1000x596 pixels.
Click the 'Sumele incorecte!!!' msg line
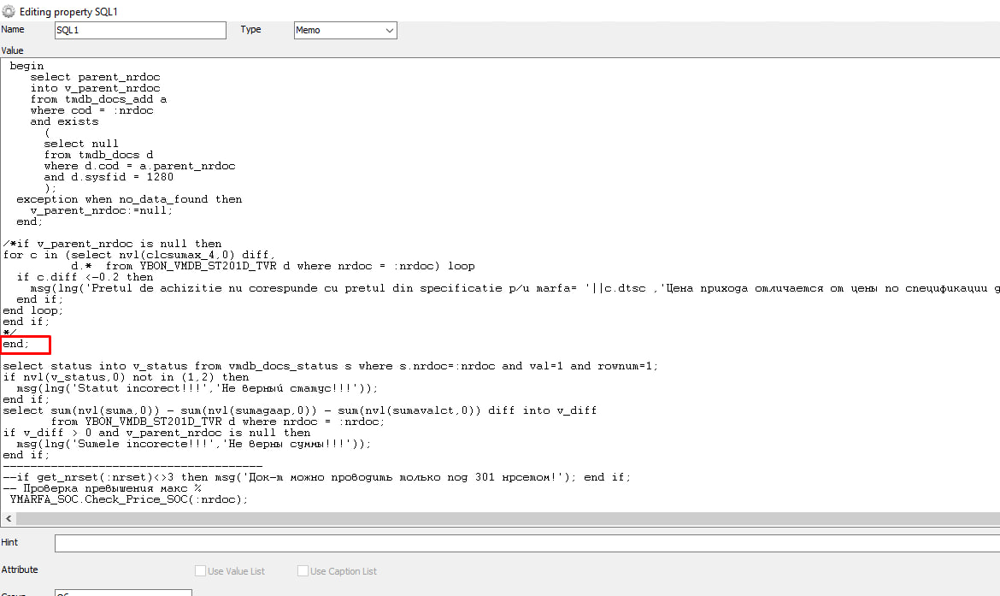194,444
